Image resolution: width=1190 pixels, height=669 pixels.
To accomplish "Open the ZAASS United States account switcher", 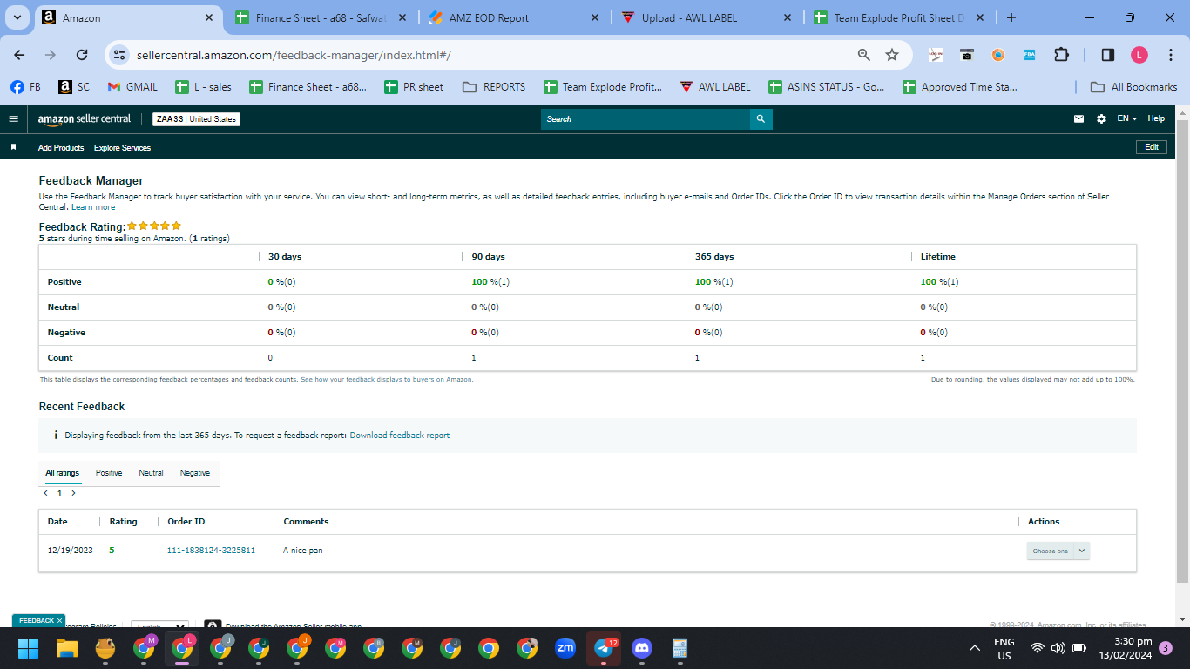I will (x=196, y=119).
